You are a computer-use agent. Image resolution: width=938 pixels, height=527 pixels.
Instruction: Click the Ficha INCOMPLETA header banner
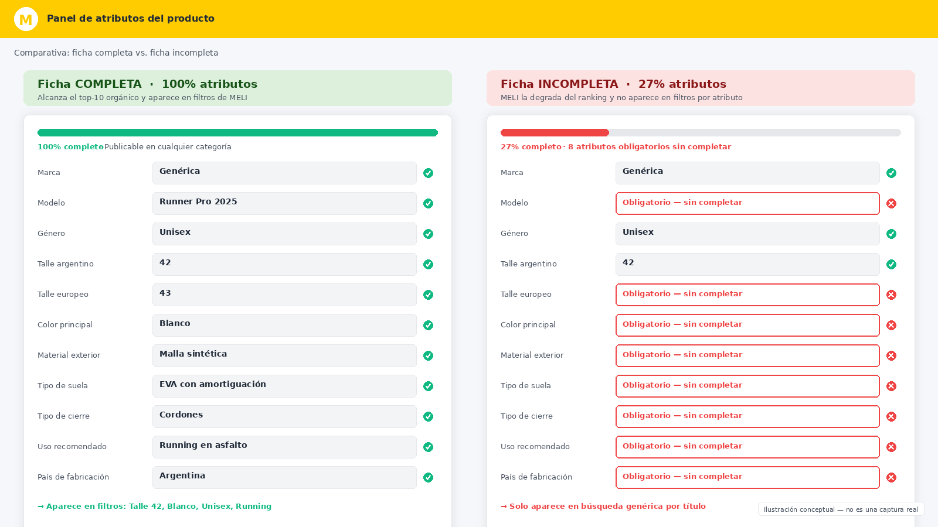(701, 88)
